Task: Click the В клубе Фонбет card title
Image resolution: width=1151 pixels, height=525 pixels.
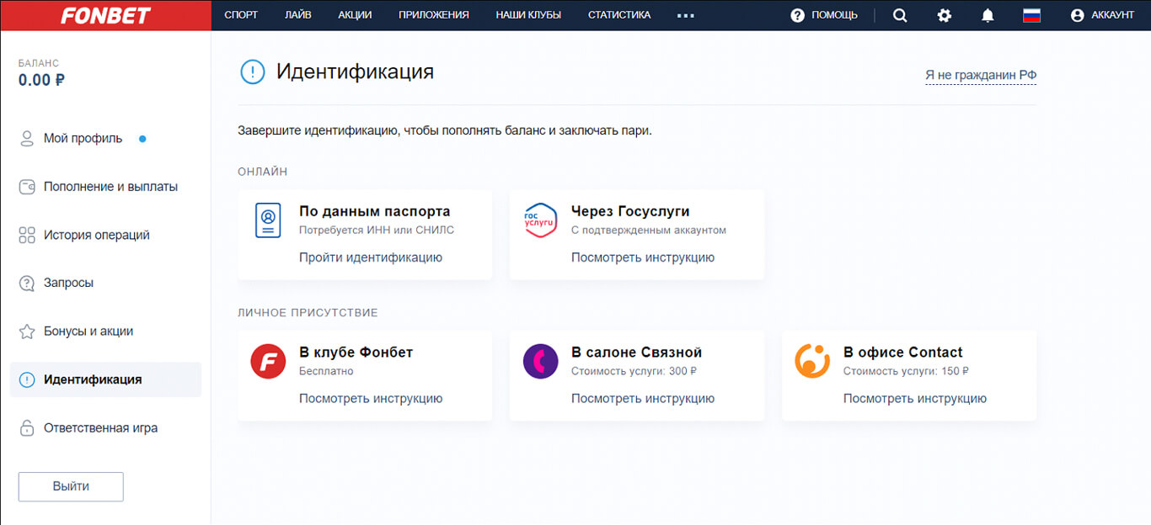Action: 356,353
